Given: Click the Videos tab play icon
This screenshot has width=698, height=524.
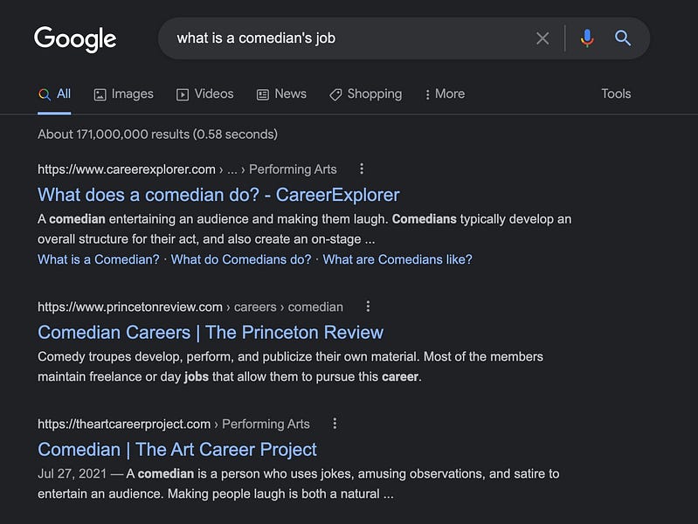Looking at the screenshot, I should click(x=183, y=94).
